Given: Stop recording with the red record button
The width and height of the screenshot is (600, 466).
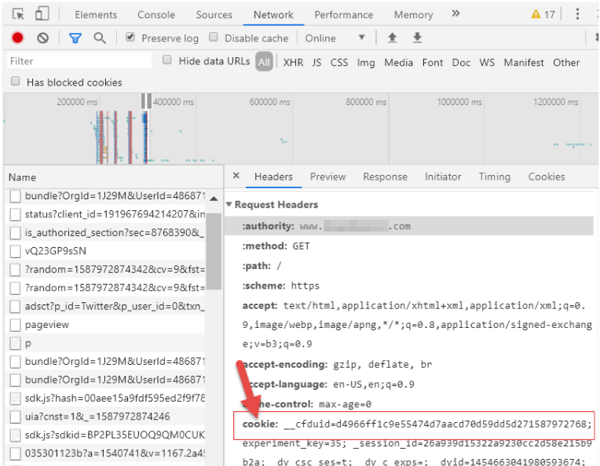Looking at the screenshot, I should (x=17, y=38).
